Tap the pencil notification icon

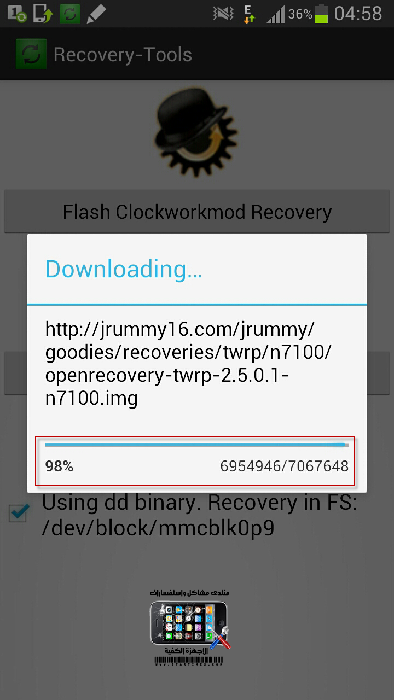96,13
